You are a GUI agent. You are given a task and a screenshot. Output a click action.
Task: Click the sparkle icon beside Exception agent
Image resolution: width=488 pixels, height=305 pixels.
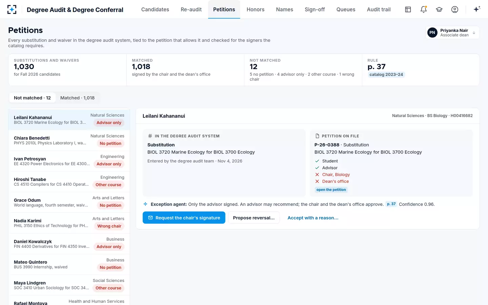[145, 204]
